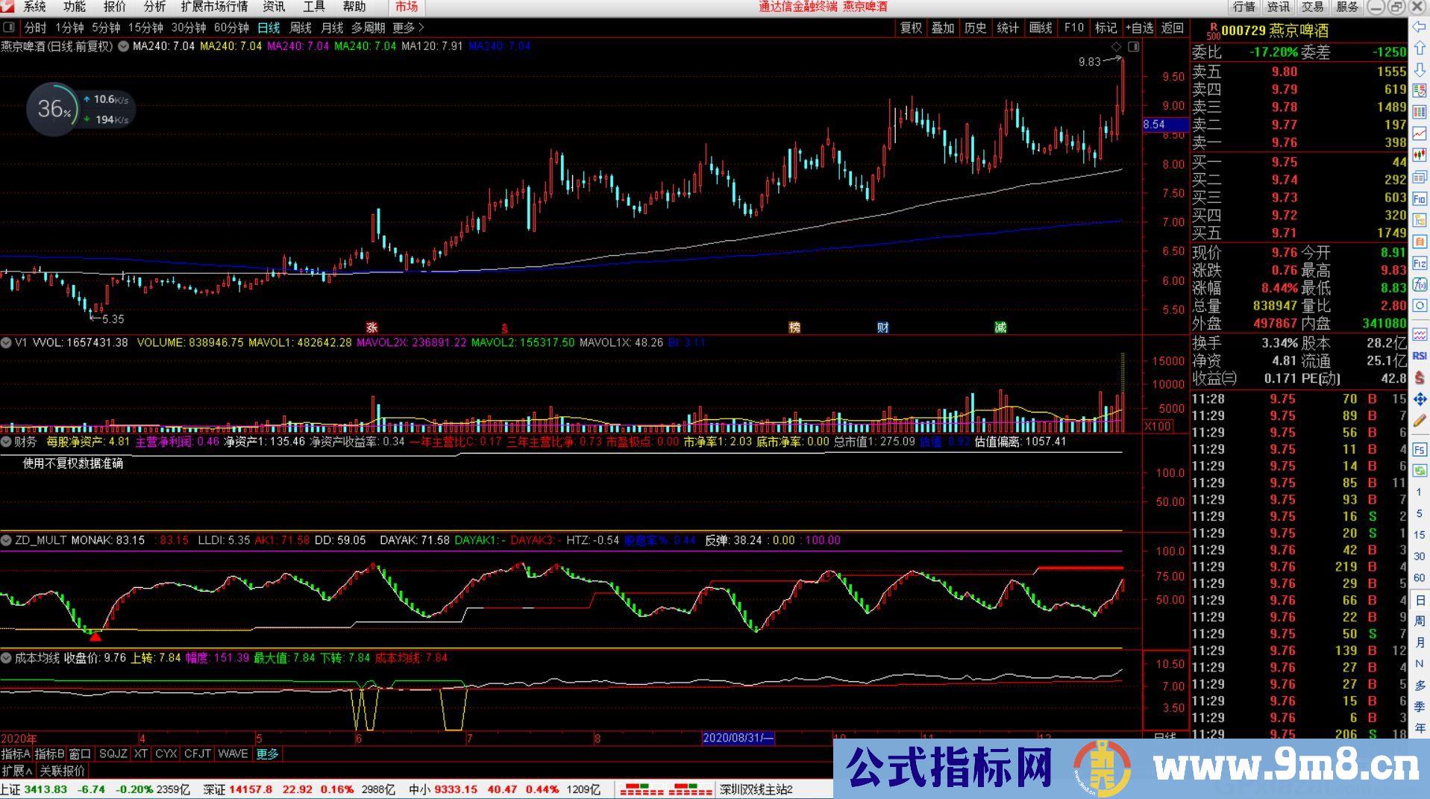This screenshot has width=1430, height=799.
Task: Open the candlestick chart icon in sidebar
Action: click(x=1419, y=155)
